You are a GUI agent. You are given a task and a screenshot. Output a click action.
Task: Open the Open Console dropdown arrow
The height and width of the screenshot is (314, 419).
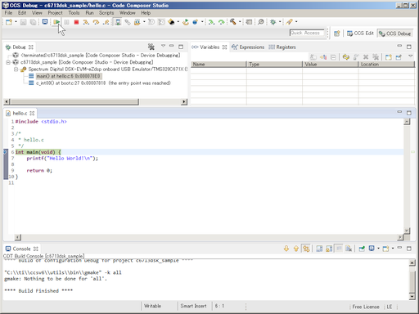pyautogui.click(x=393, y=249)
